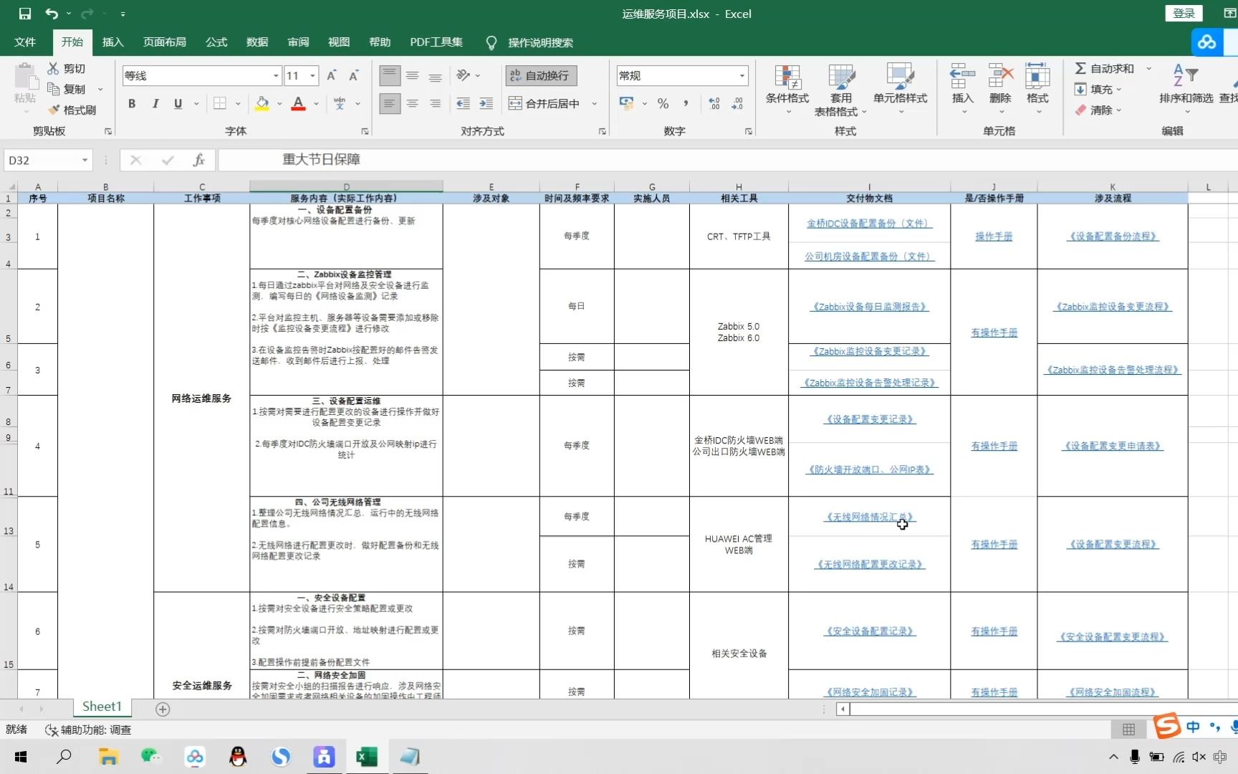Open the font name dropdown (等线)
Viewport: 1238px width, 774px height.
[276, 75]
